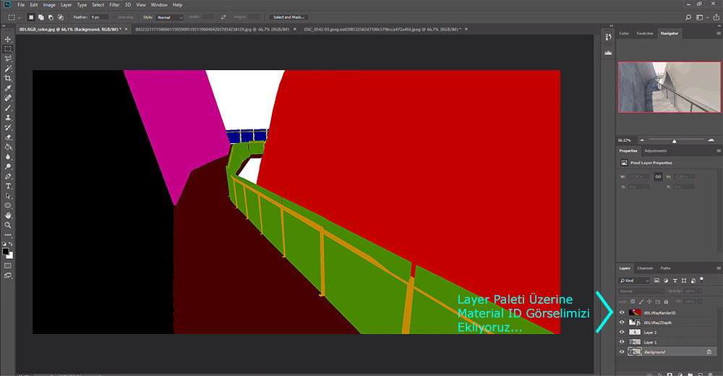The width and height of the screenshot is (723, 376).
Task: Open the layer filter Kind dropdown
Action: (635, 280)
